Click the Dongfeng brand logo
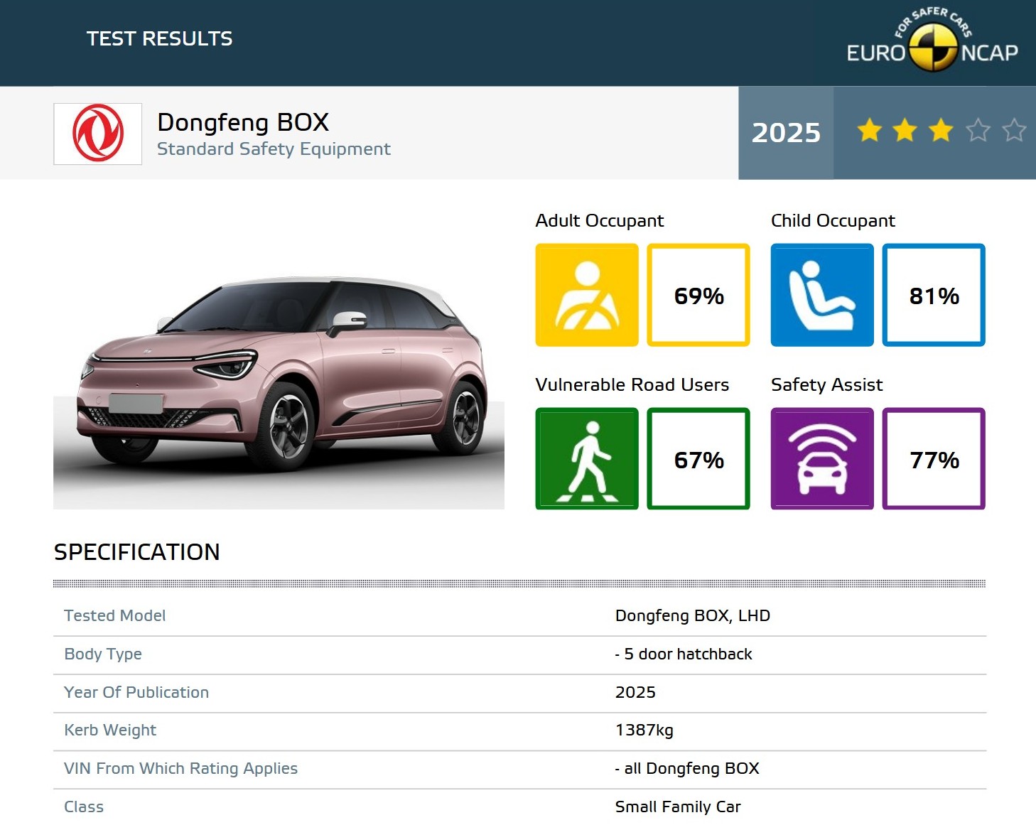Viewport: 1036px width, 825px height. tap(98, 134)
